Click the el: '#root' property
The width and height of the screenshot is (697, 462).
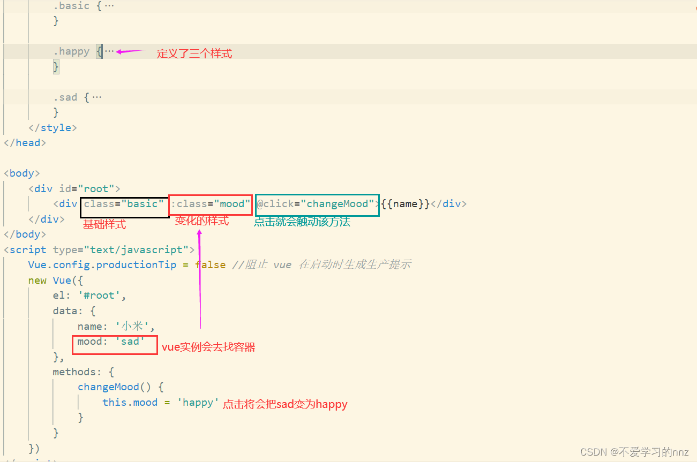(89, 295)
